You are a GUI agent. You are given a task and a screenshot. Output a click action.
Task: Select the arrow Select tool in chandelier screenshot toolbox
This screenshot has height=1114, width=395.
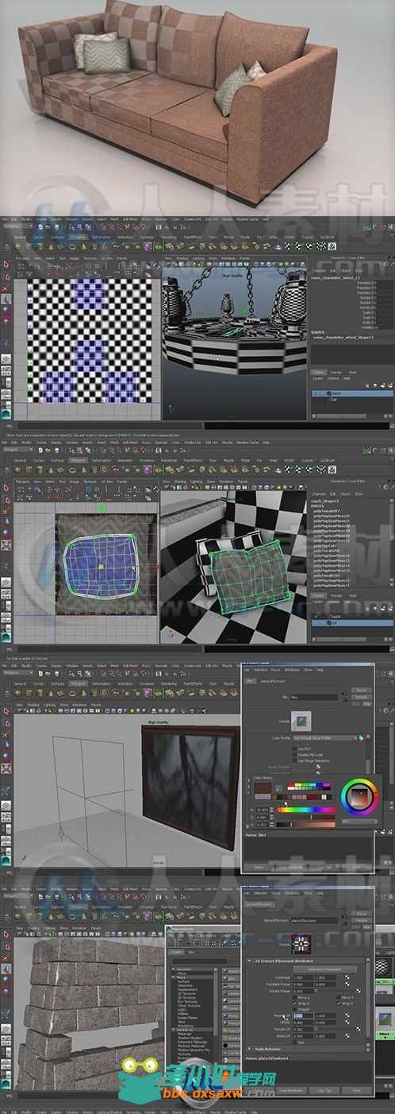[6, 265]
